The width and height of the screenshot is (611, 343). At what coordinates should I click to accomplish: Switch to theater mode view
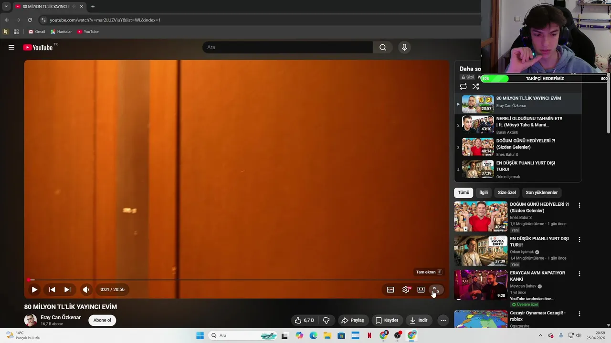click(x=421, y=290)
